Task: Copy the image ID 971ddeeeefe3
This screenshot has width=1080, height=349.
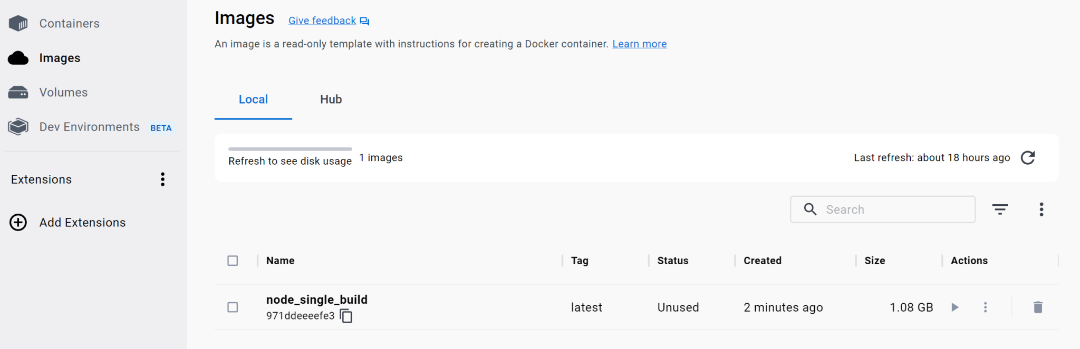Action: 346,316
